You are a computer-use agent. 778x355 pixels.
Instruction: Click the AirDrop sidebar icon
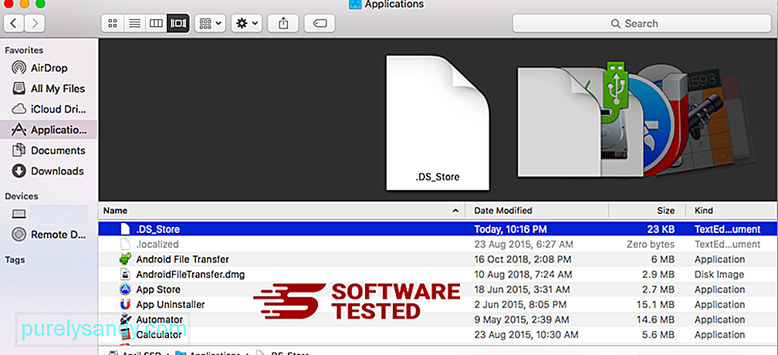[19, 68]
